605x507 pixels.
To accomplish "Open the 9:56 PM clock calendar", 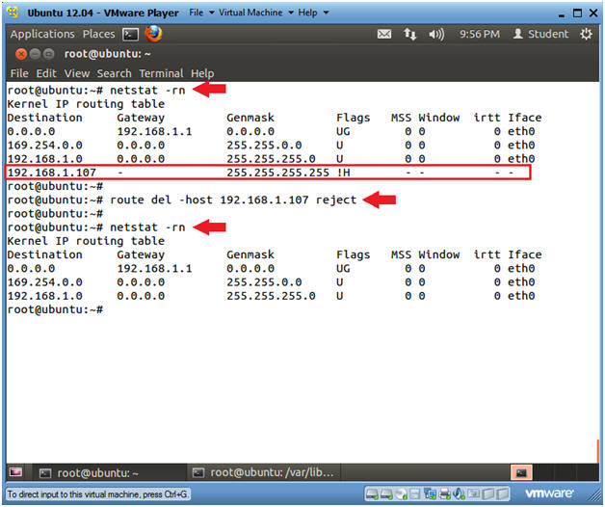I will [x=479, y=35].
